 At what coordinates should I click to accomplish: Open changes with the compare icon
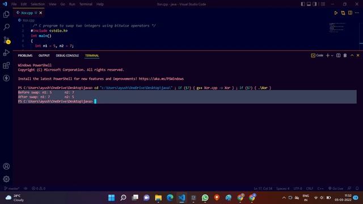(343, 13)
